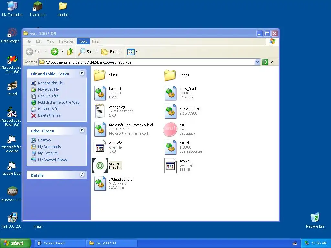Click the green Forward arrow button
331x248 pixels.
[55, 52]
